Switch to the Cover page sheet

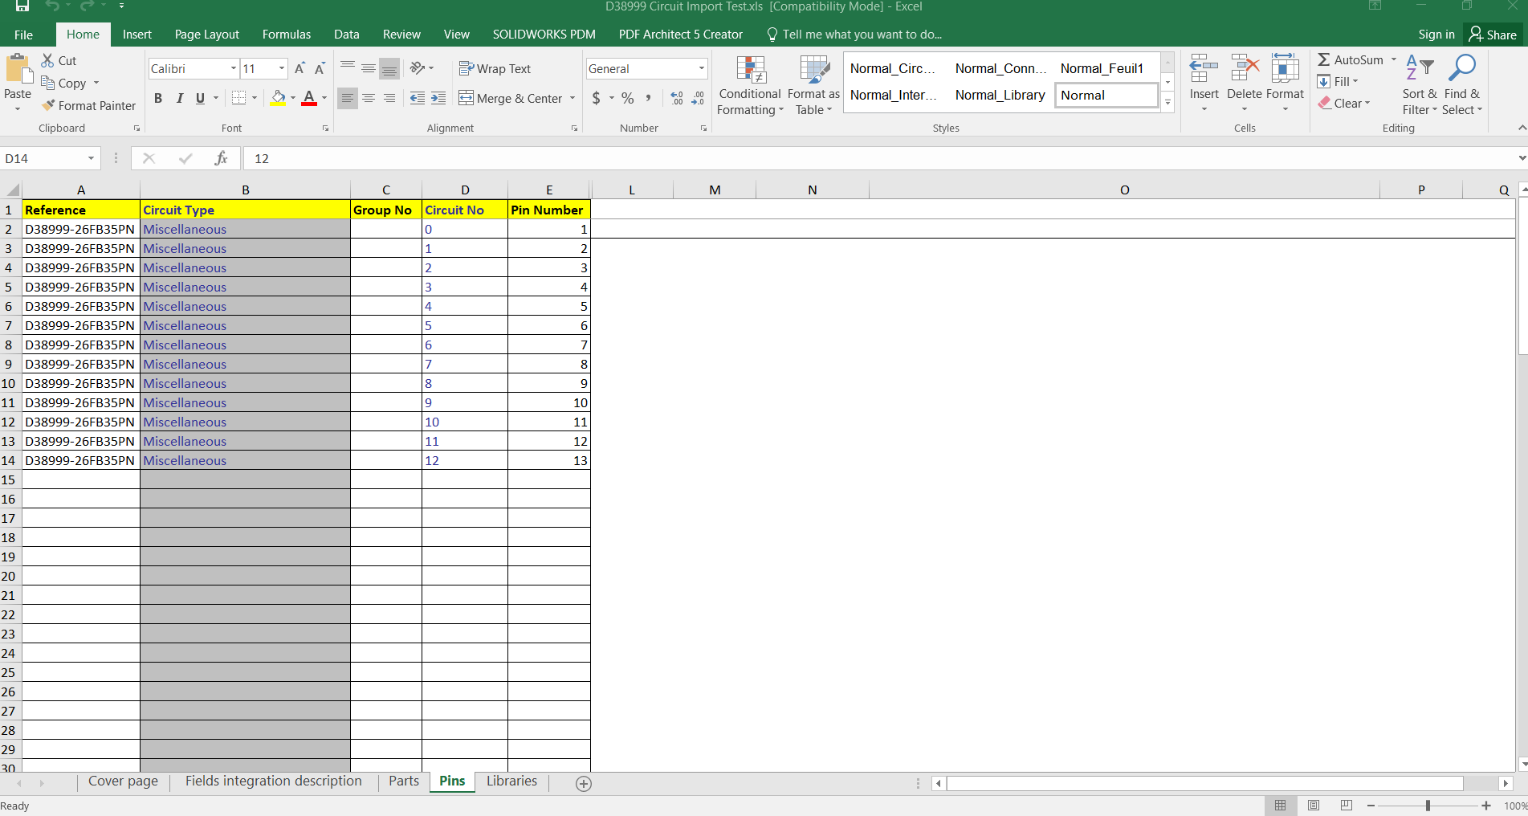(x=123, y=781)
